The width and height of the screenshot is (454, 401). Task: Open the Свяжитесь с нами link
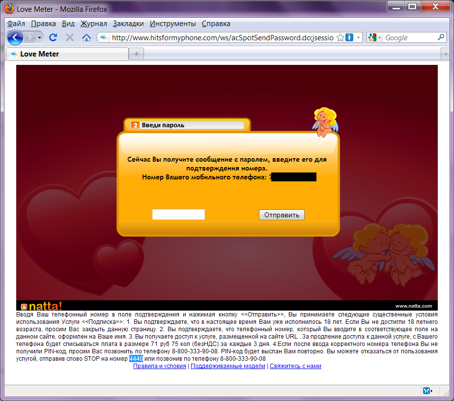click(295, 366)
